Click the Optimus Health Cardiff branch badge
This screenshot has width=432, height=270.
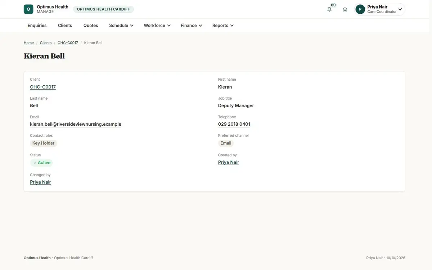(103, 9)
